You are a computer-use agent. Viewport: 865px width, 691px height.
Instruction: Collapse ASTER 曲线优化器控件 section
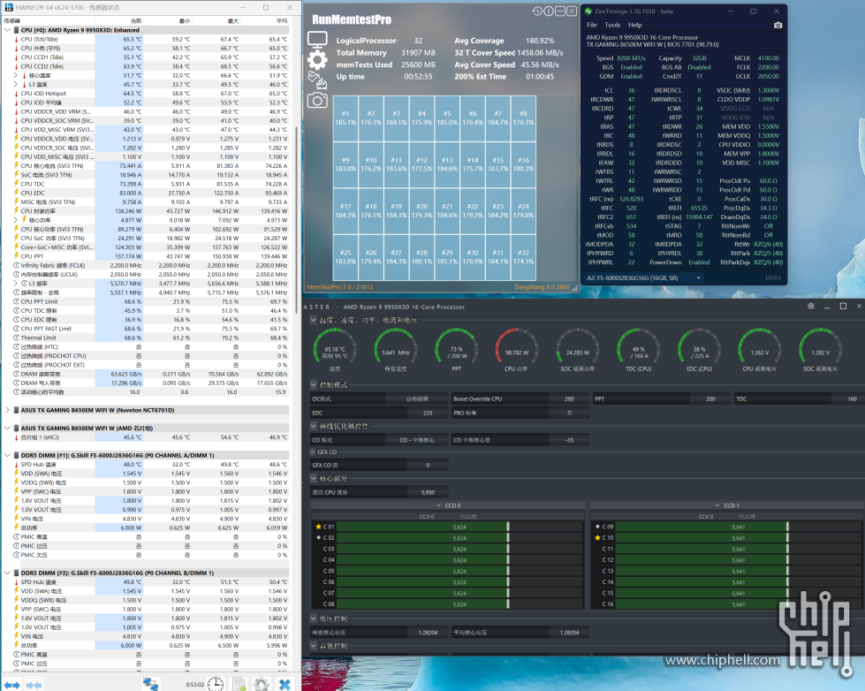(314, 426)
